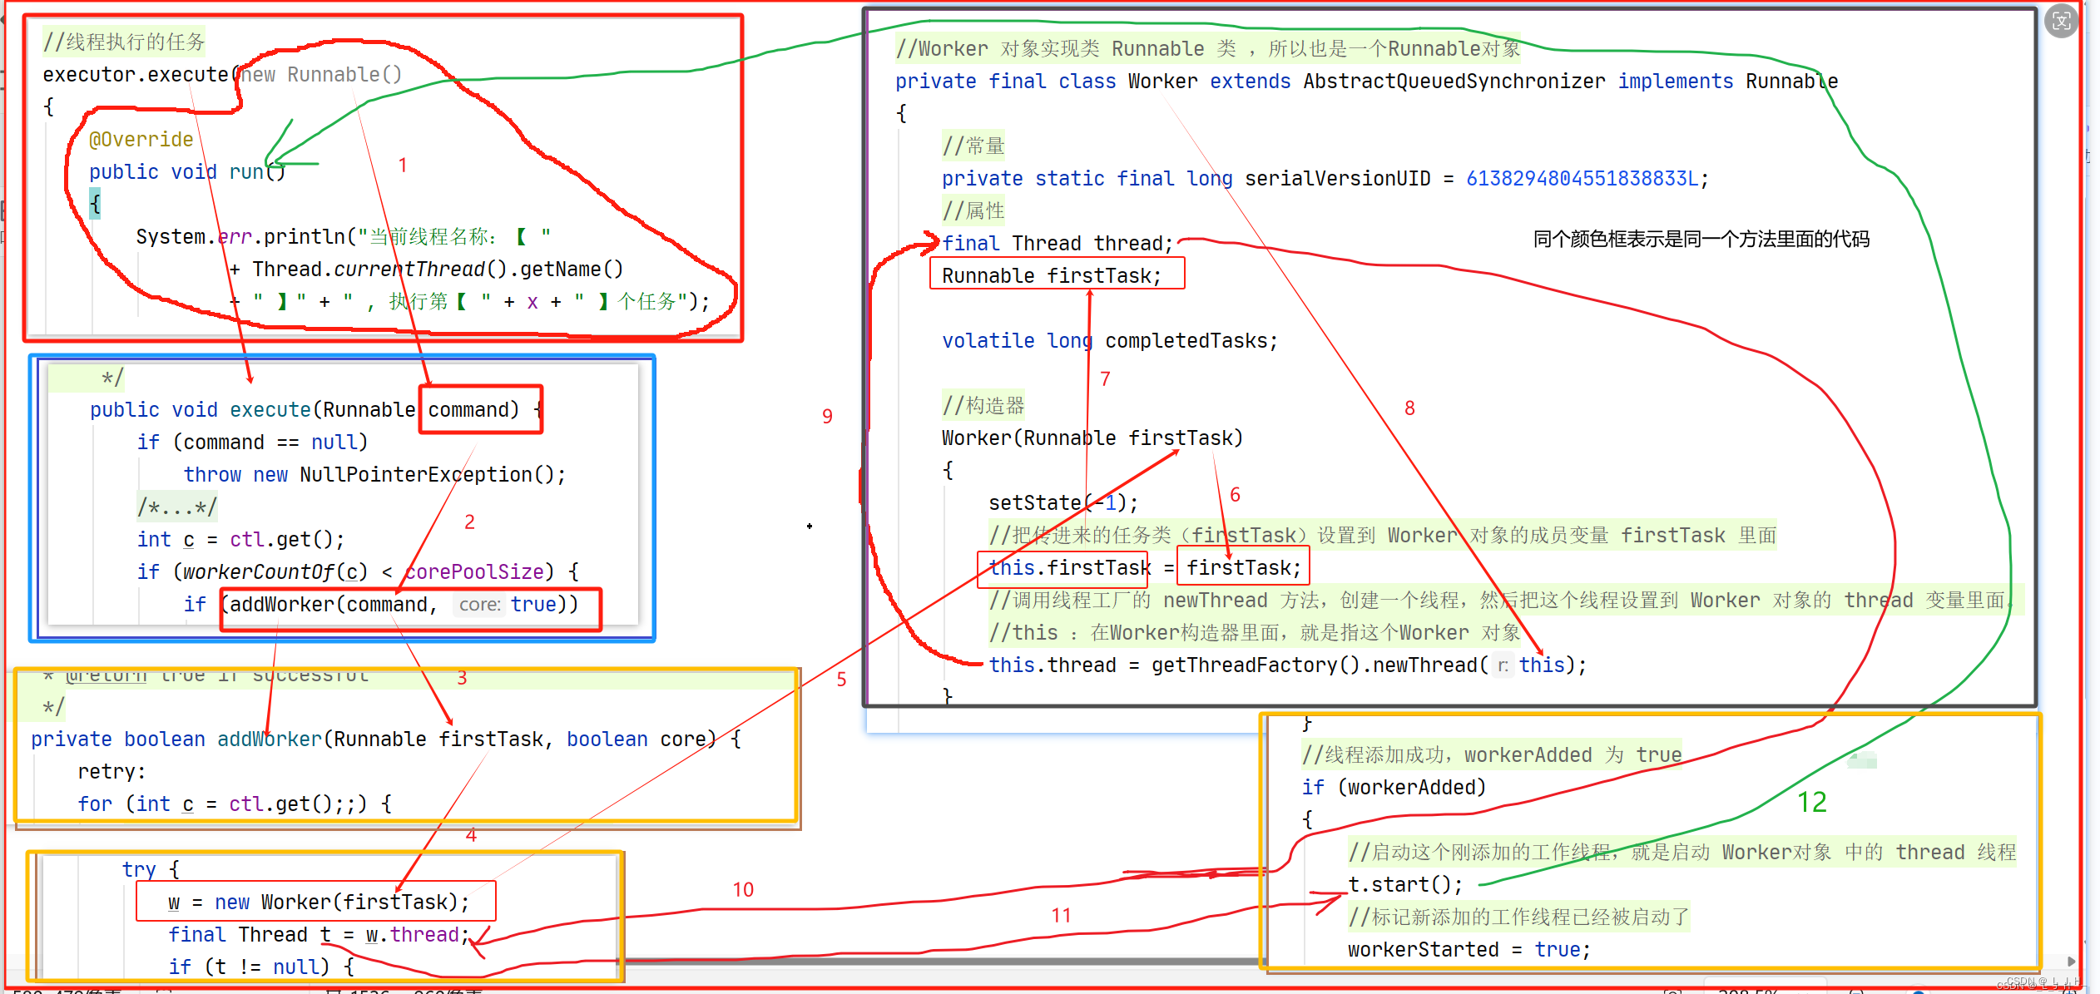Click the '6138294804551838833L' value
This screenshot has height=994, width=2100.
(x=1582, y=178)
